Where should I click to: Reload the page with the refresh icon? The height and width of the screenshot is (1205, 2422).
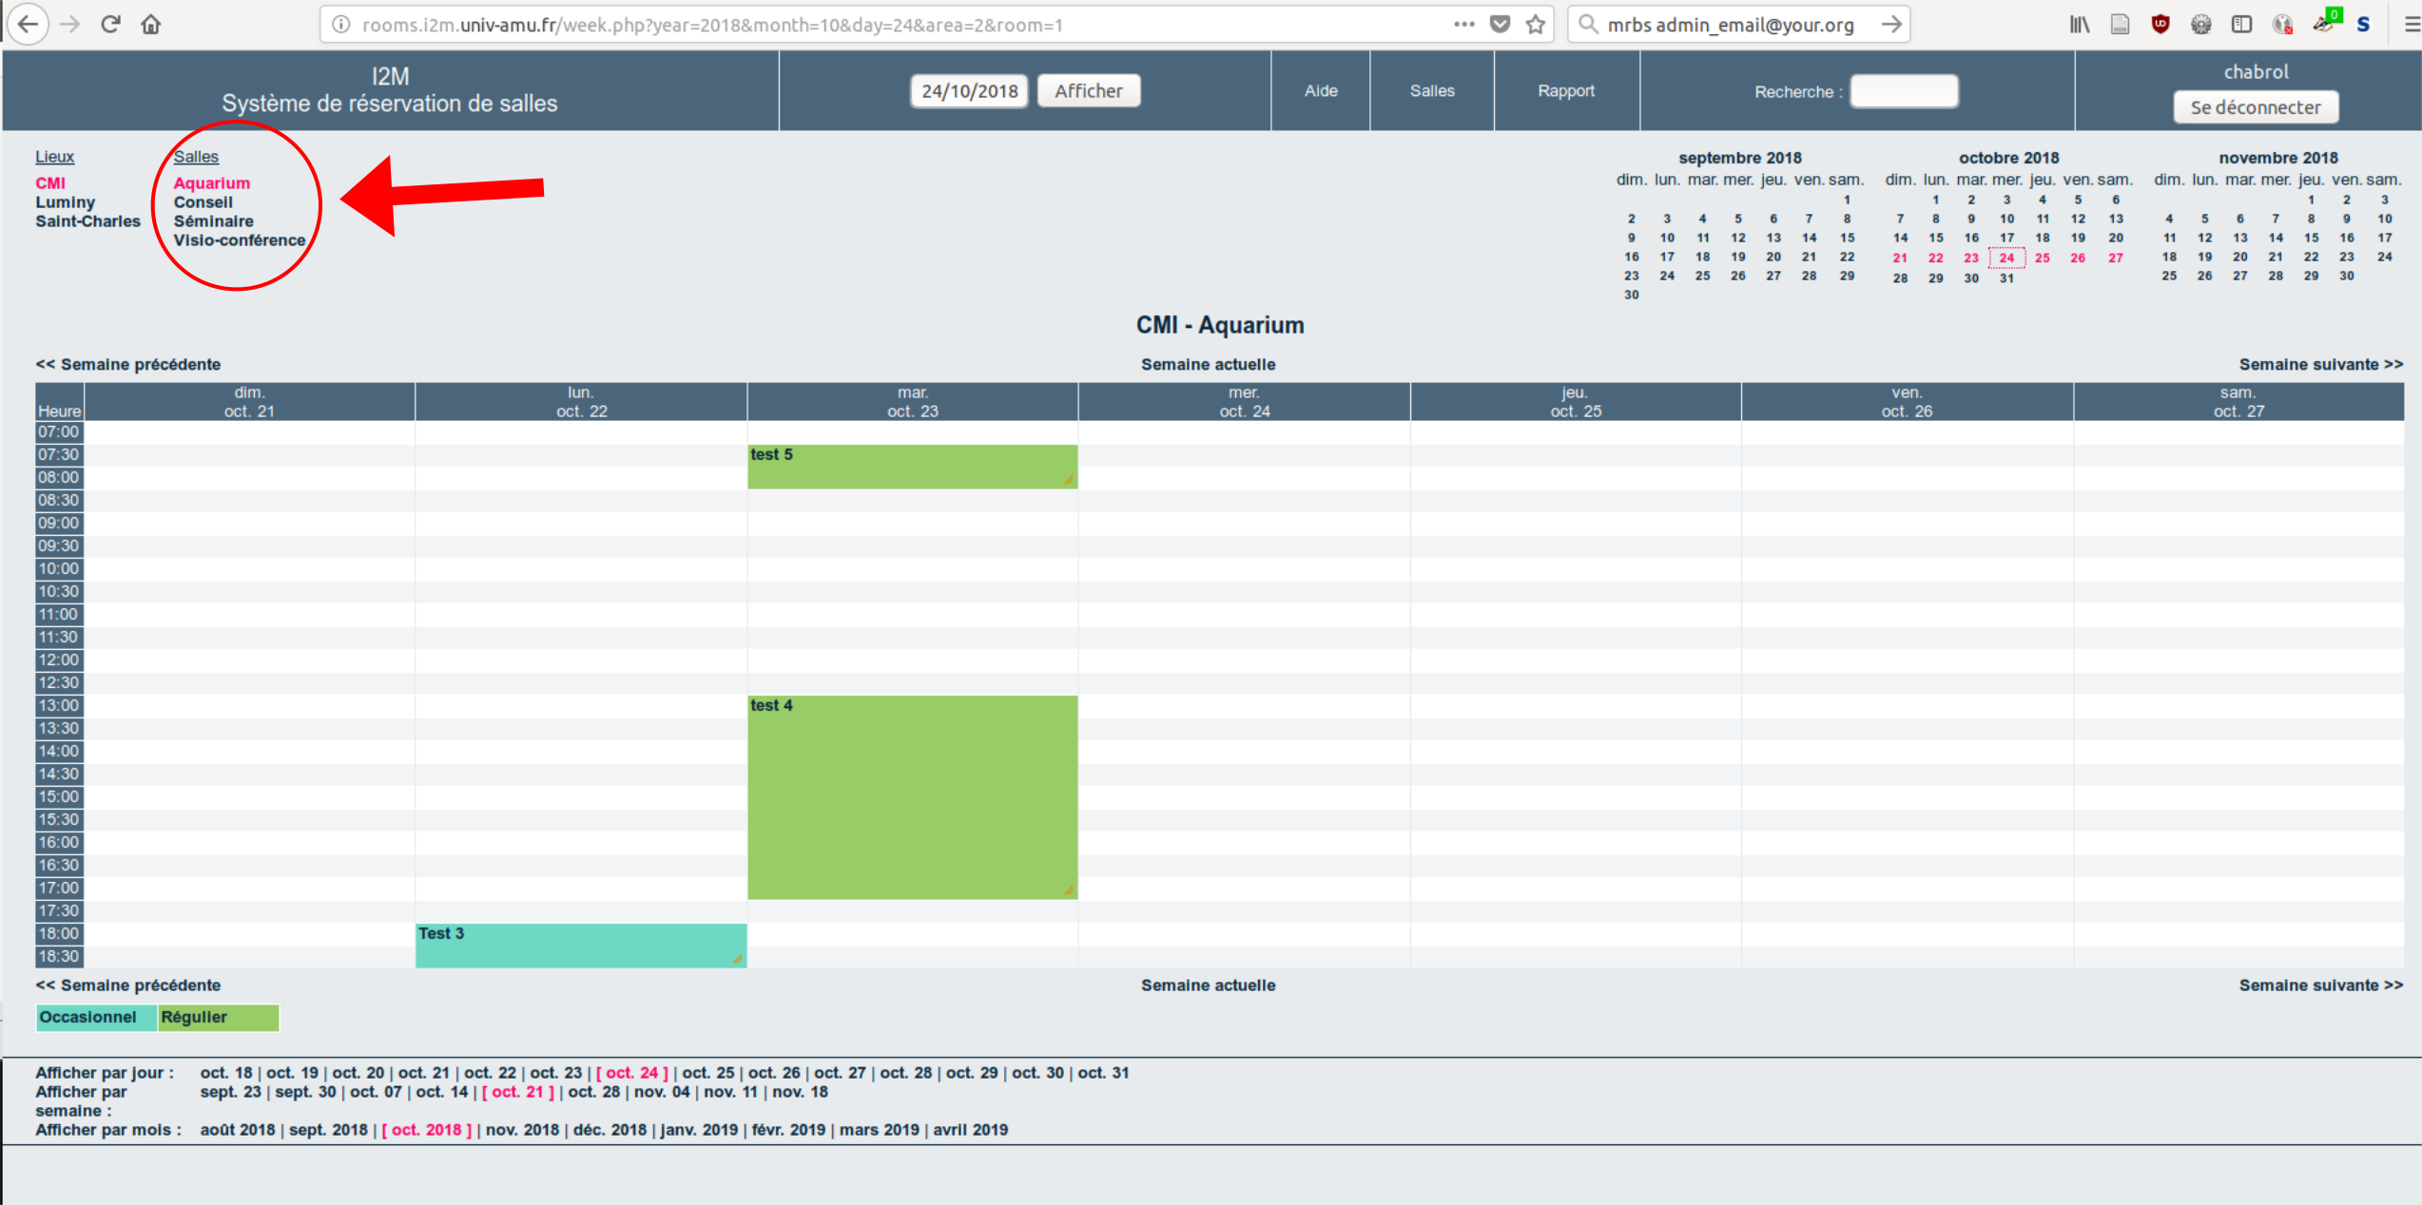pyautogui.click(x=110, y=25)
